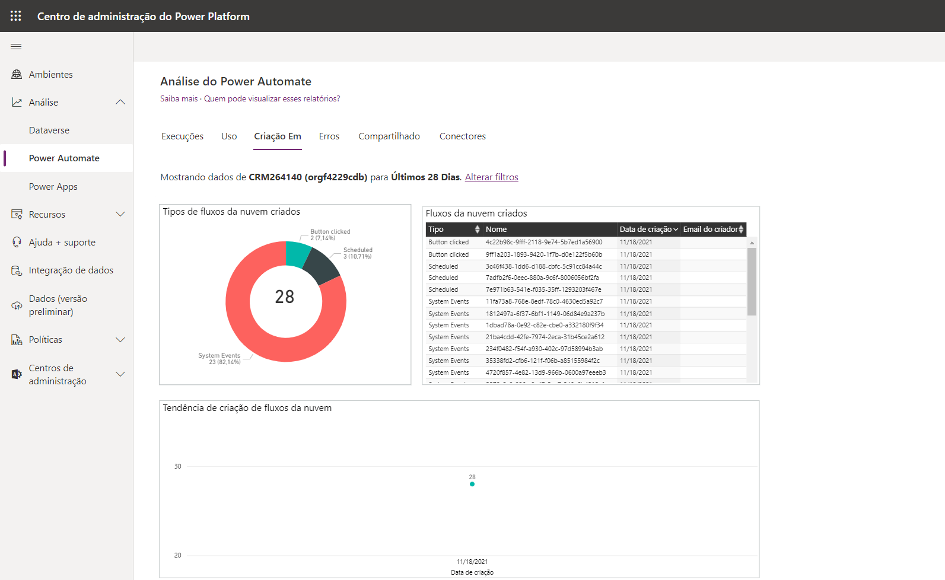This screenshot has width=945, height=580.
Task: Click the dark Scheduled donut segment
Action: (x=323, y=266)
